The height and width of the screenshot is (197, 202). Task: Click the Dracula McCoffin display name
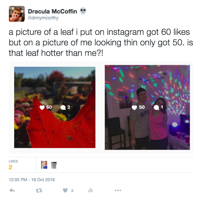[x=52, y=12]
